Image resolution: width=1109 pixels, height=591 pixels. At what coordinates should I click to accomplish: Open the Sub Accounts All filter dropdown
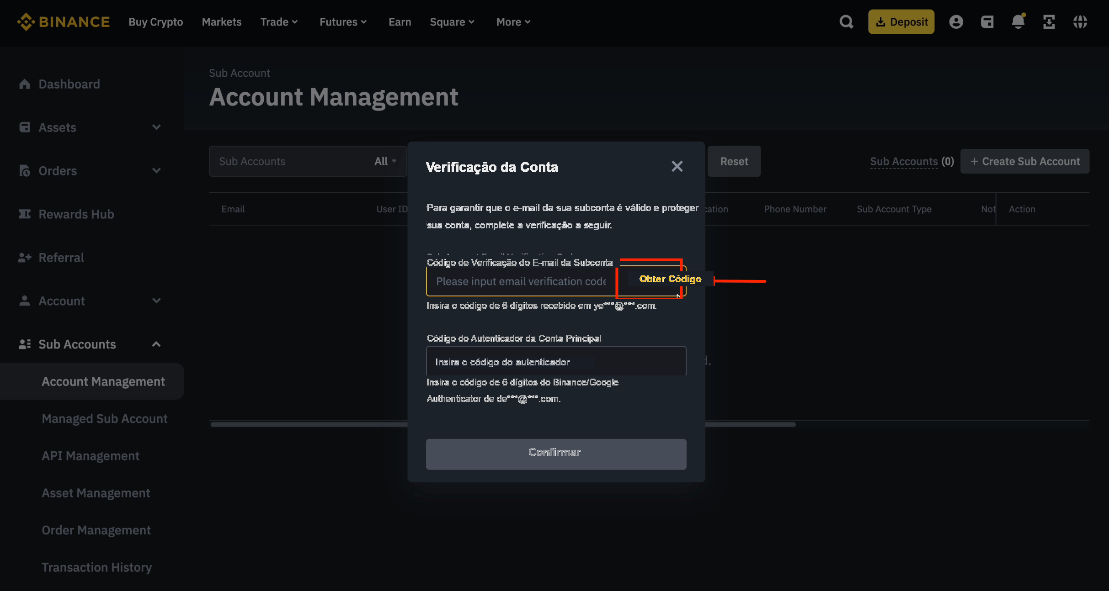pyautogui.click(x=385, y=161)
